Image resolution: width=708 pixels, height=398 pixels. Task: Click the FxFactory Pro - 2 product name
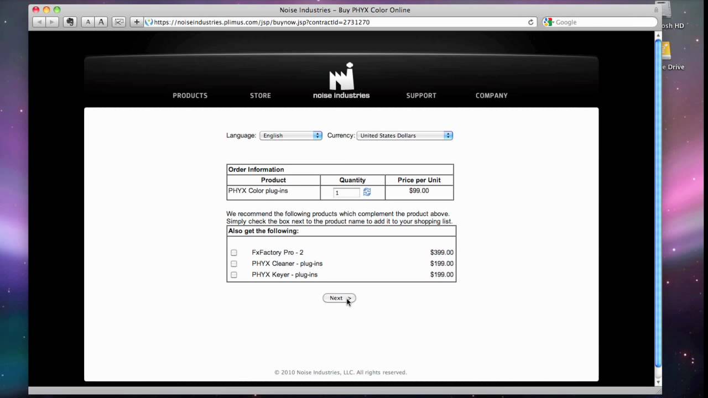[278, 253]
